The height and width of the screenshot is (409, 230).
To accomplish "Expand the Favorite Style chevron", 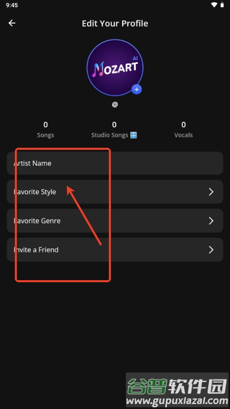I will (211, 192).
